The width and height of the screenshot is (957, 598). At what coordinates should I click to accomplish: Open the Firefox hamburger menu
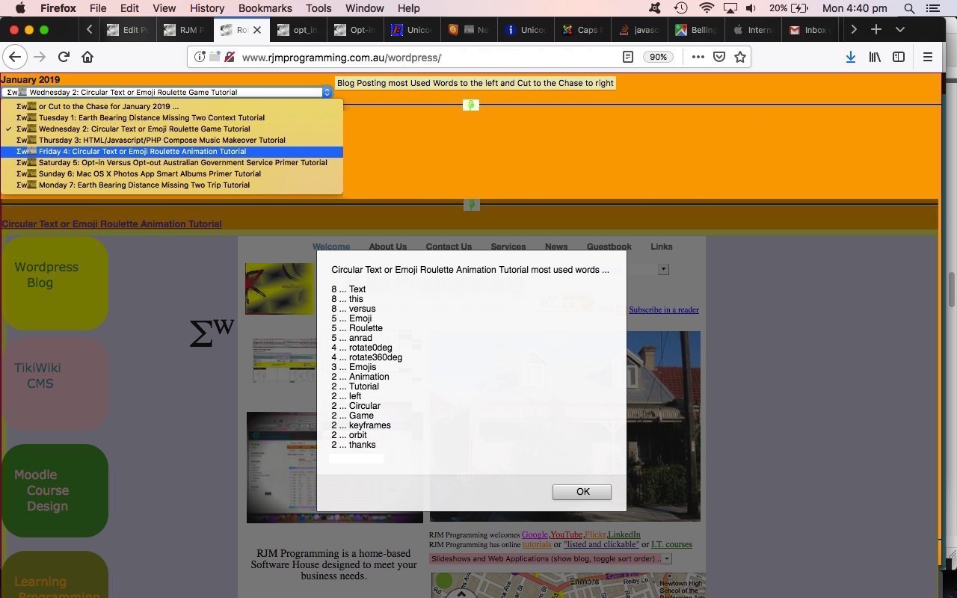928,57
